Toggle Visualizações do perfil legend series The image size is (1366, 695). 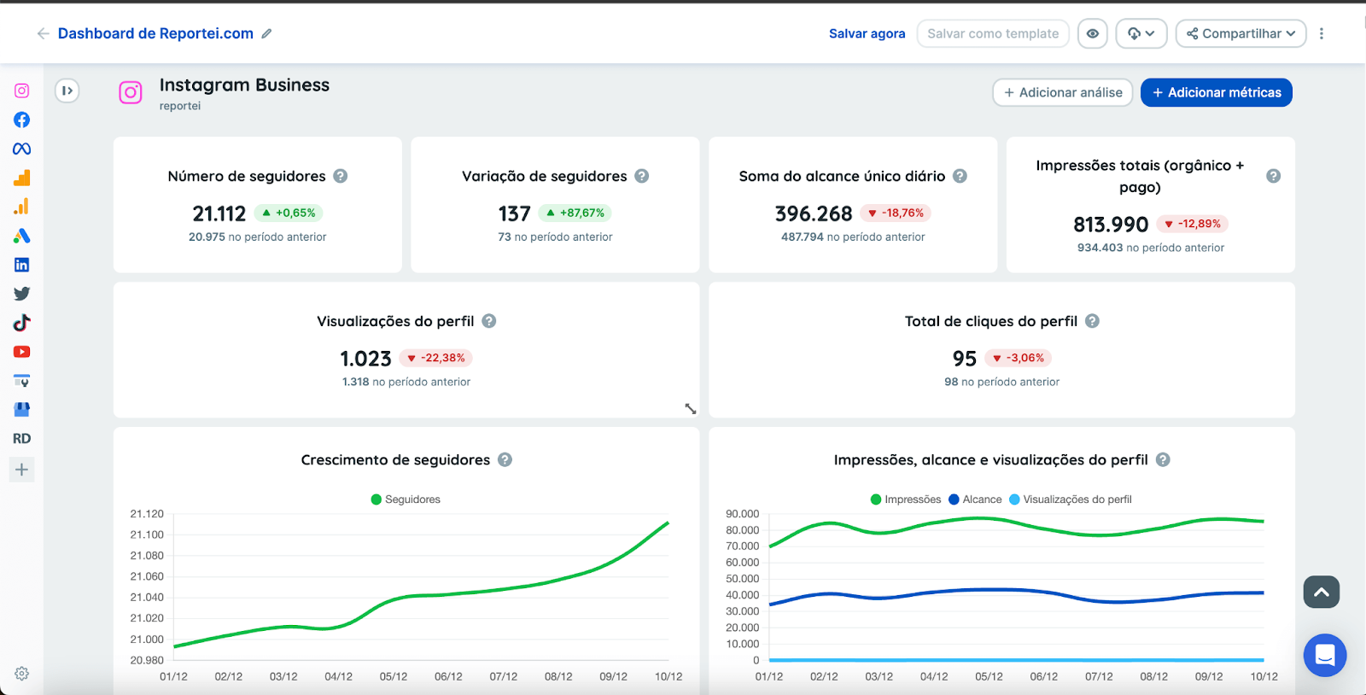point(1071,499)
